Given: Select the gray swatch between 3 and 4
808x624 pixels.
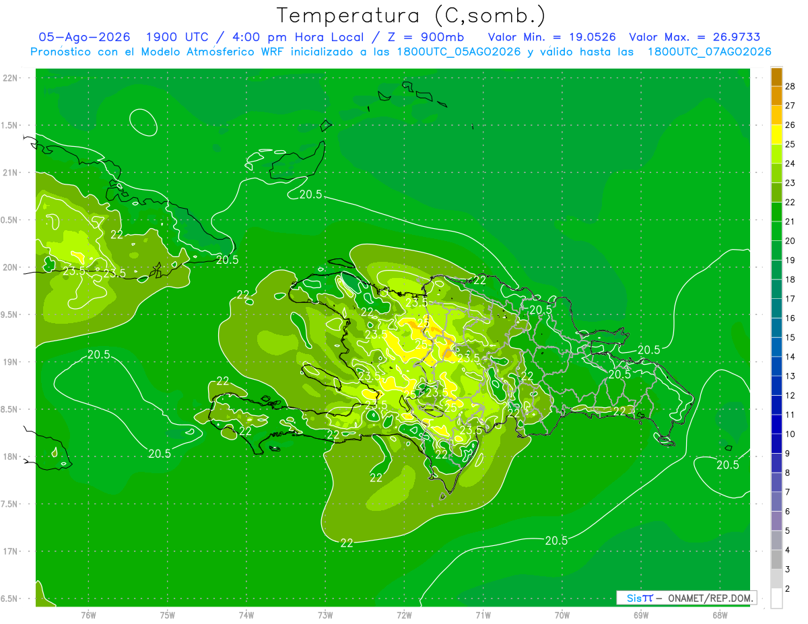Looking at the screenshot, I should click(x=776, y=560).
